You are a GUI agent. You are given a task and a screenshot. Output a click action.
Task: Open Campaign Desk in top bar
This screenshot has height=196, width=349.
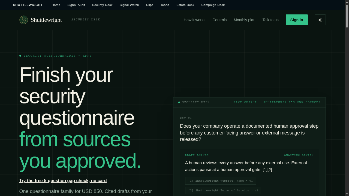(213, 5)
